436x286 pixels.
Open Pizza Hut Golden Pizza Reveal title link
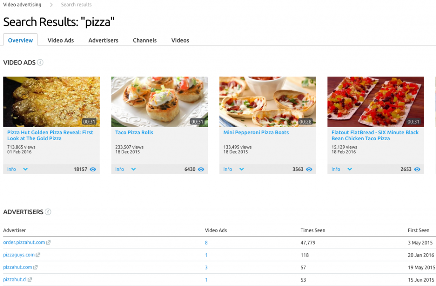(x=50, y=136)
